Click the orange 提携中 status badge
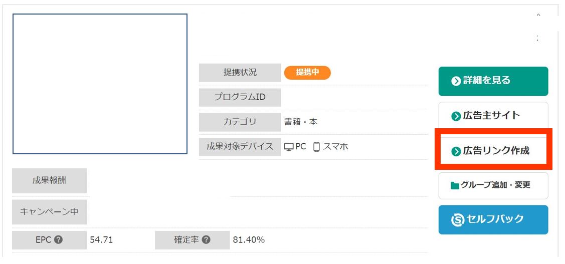 pyautogui.click(x=307, y=73)
